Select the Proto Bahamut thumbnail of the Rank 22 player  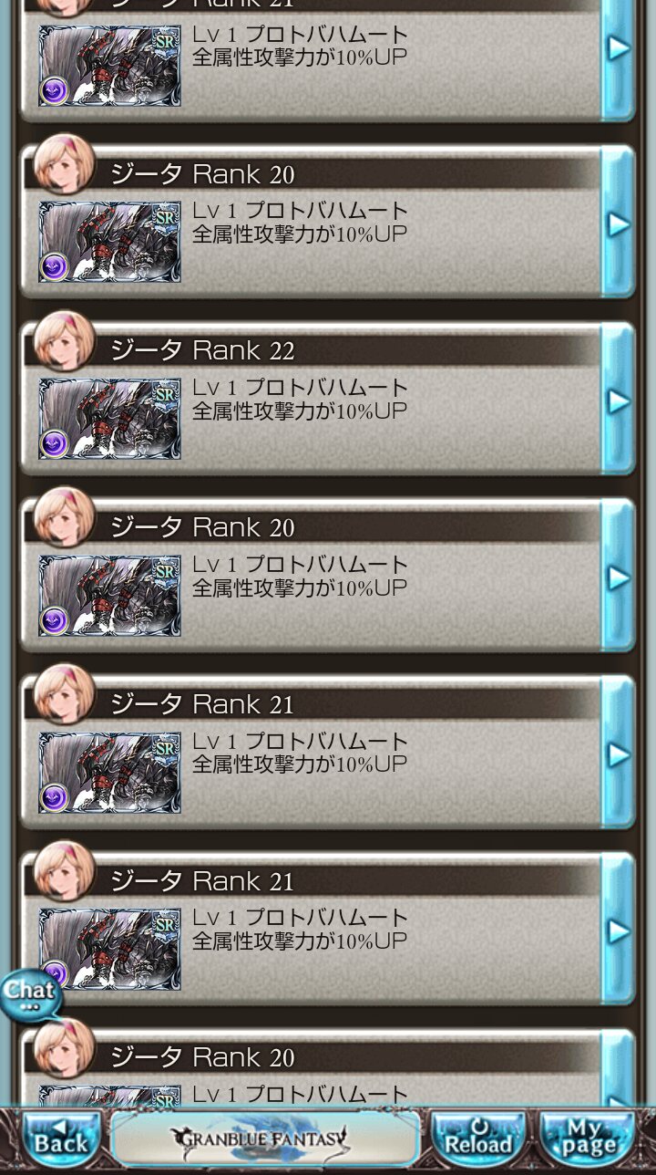(109, 419)
